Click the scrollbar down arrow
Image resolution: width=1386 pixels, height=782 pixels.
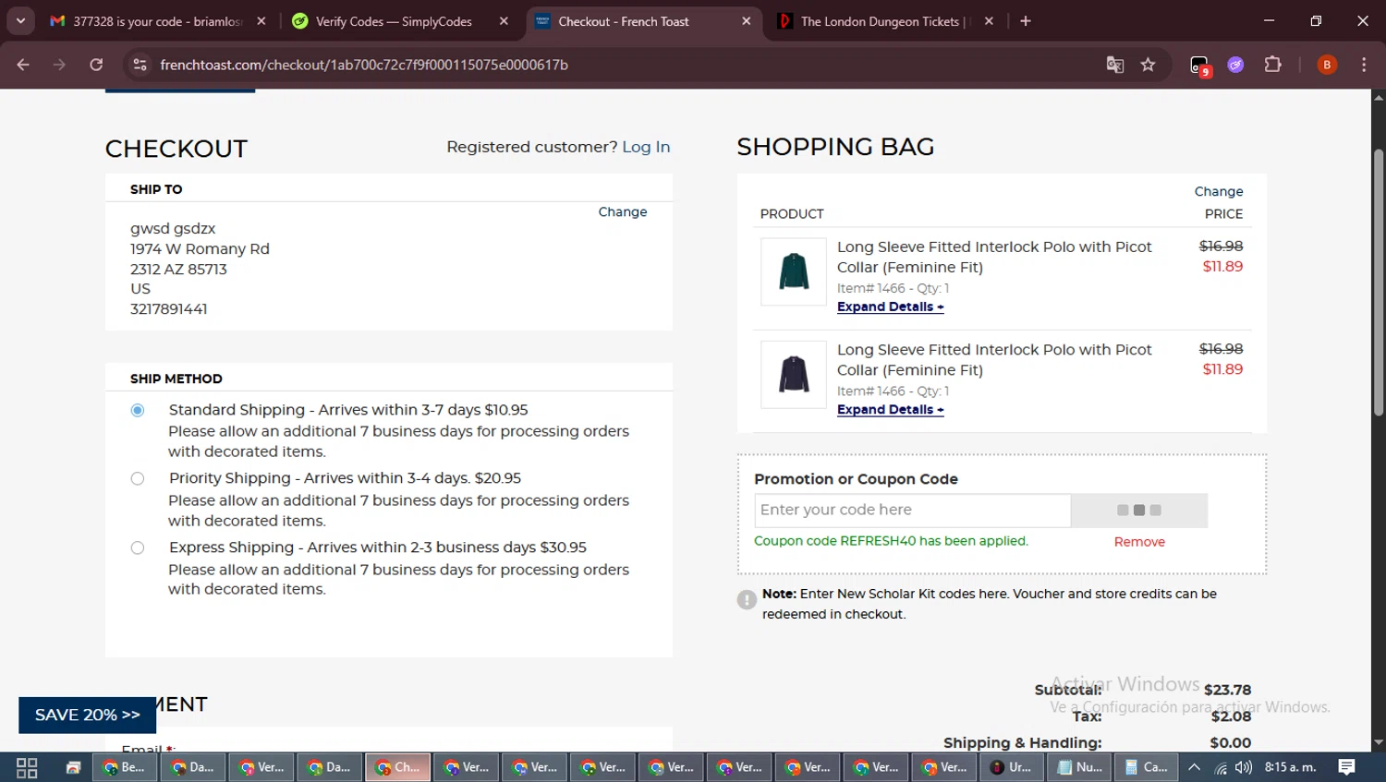(1379, 742)
